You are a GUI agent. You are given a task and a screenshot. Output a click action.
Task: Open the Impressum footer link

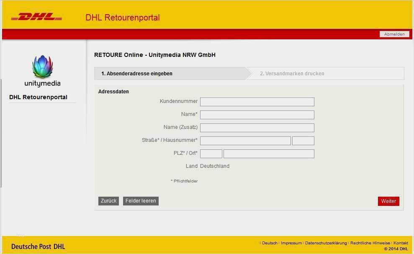[291, 243]
